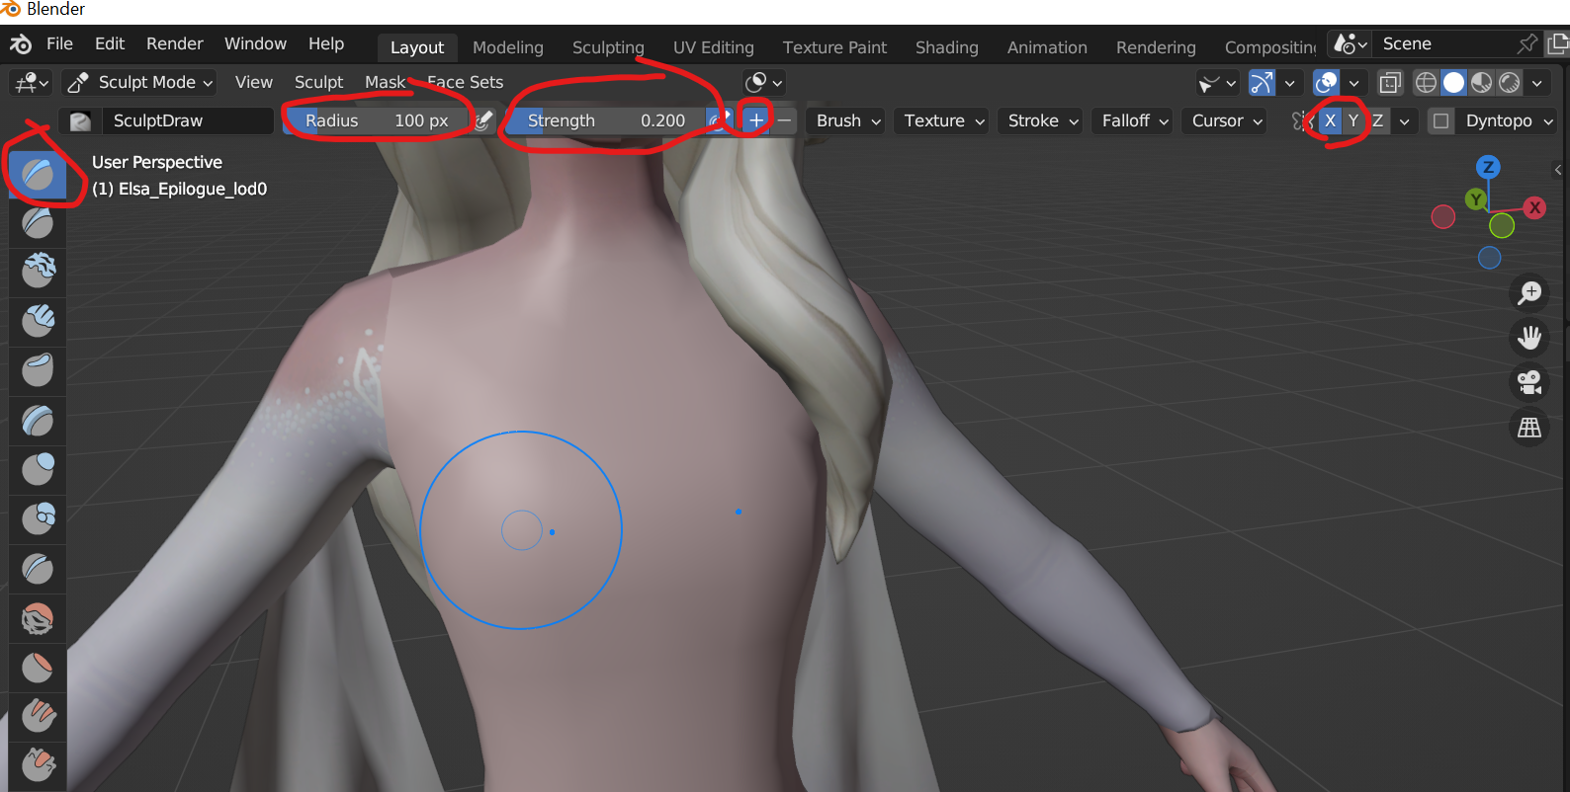
Task: Select the Draw sculpt brush tool
Action: 38,174
